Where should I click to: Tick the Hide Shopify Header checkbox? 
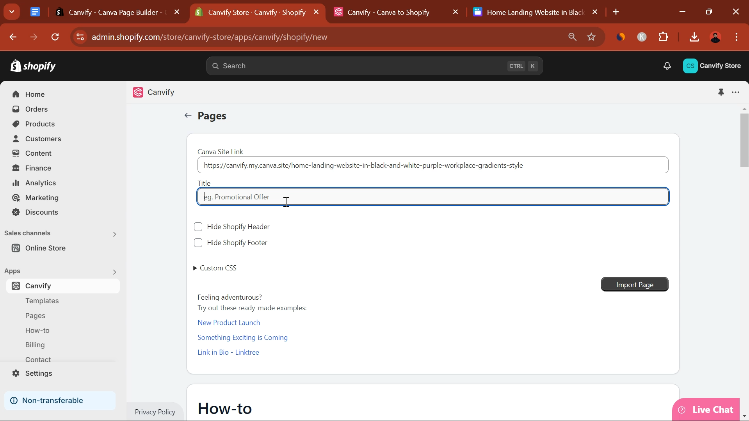[198, 227]
